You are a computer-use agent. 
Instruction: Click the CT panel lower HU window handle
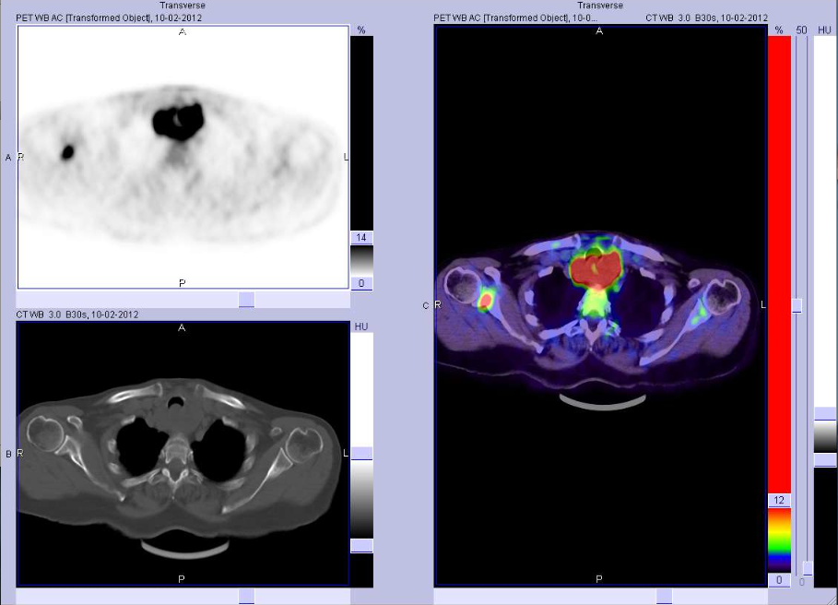tap(361, 546)
